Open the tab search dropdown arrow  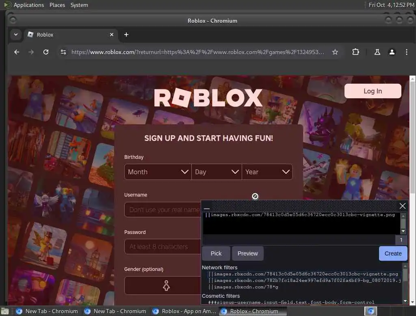click(x=16, y=35)
